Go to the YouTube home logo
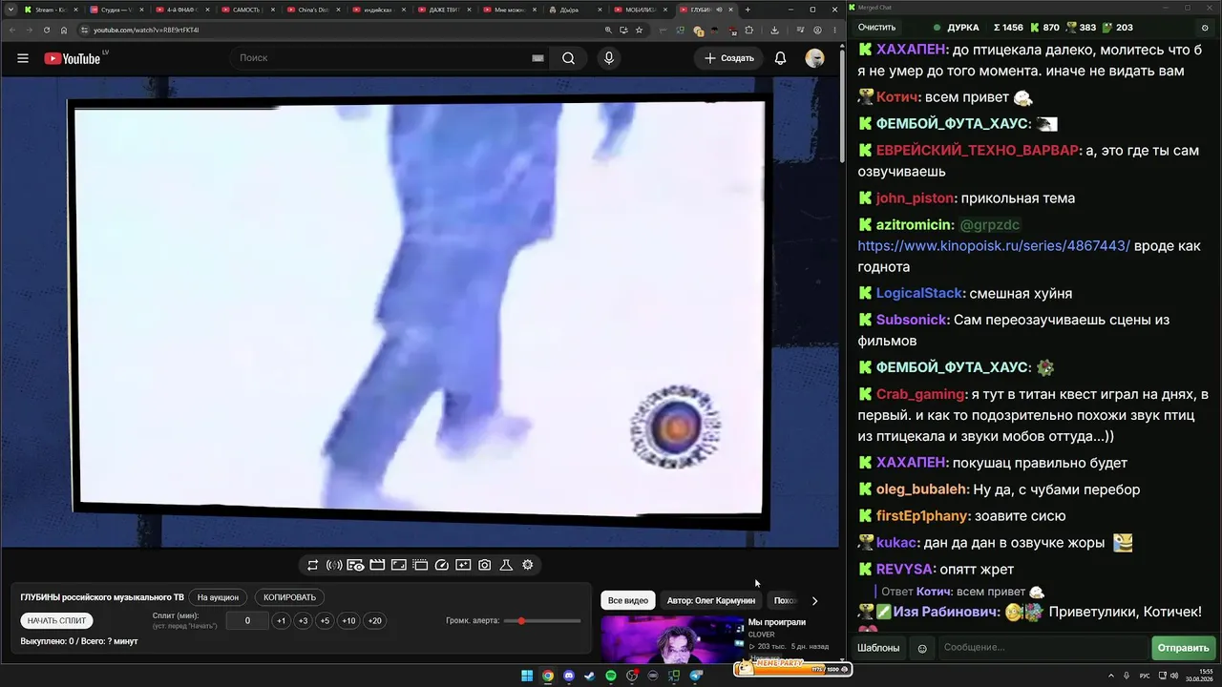The image size is (1222, 687). [x=72, y=58]
